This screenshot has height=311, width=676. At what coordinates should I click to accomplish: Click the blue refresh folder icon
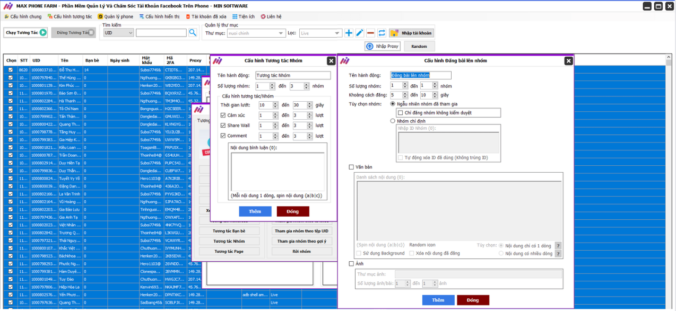pyautogui.click(x=382, y=33)
